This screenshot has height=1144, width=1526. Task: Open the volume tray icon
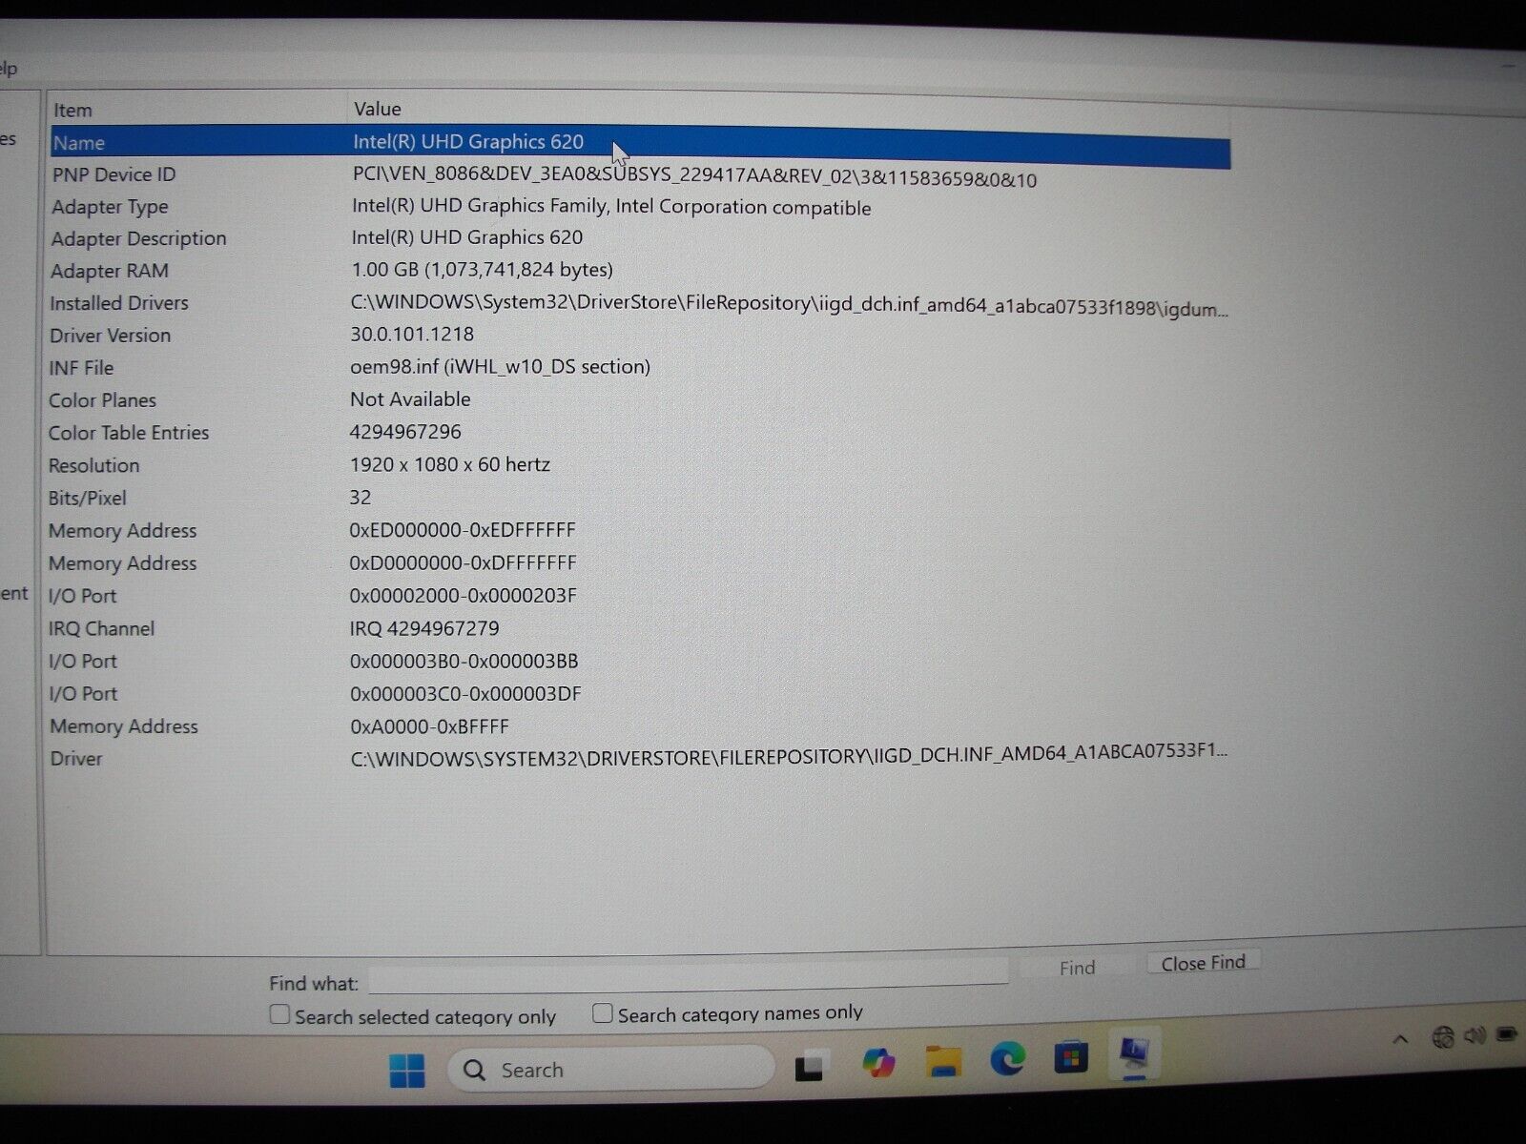(1474, 1035)
